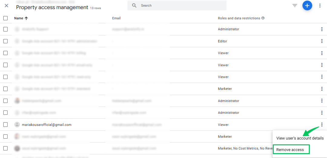Click the photo avatar for nasir.wpbrigade@gmail.com
The height and width of the screenshot is (158, 327).
[x=17, y=137]
